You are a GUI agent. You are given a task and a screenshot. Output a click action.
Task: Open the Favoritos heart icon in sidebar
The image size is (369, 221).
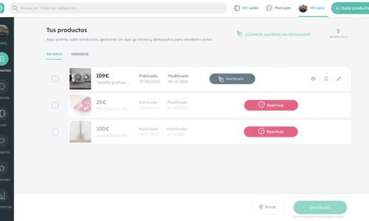(3, 141)
